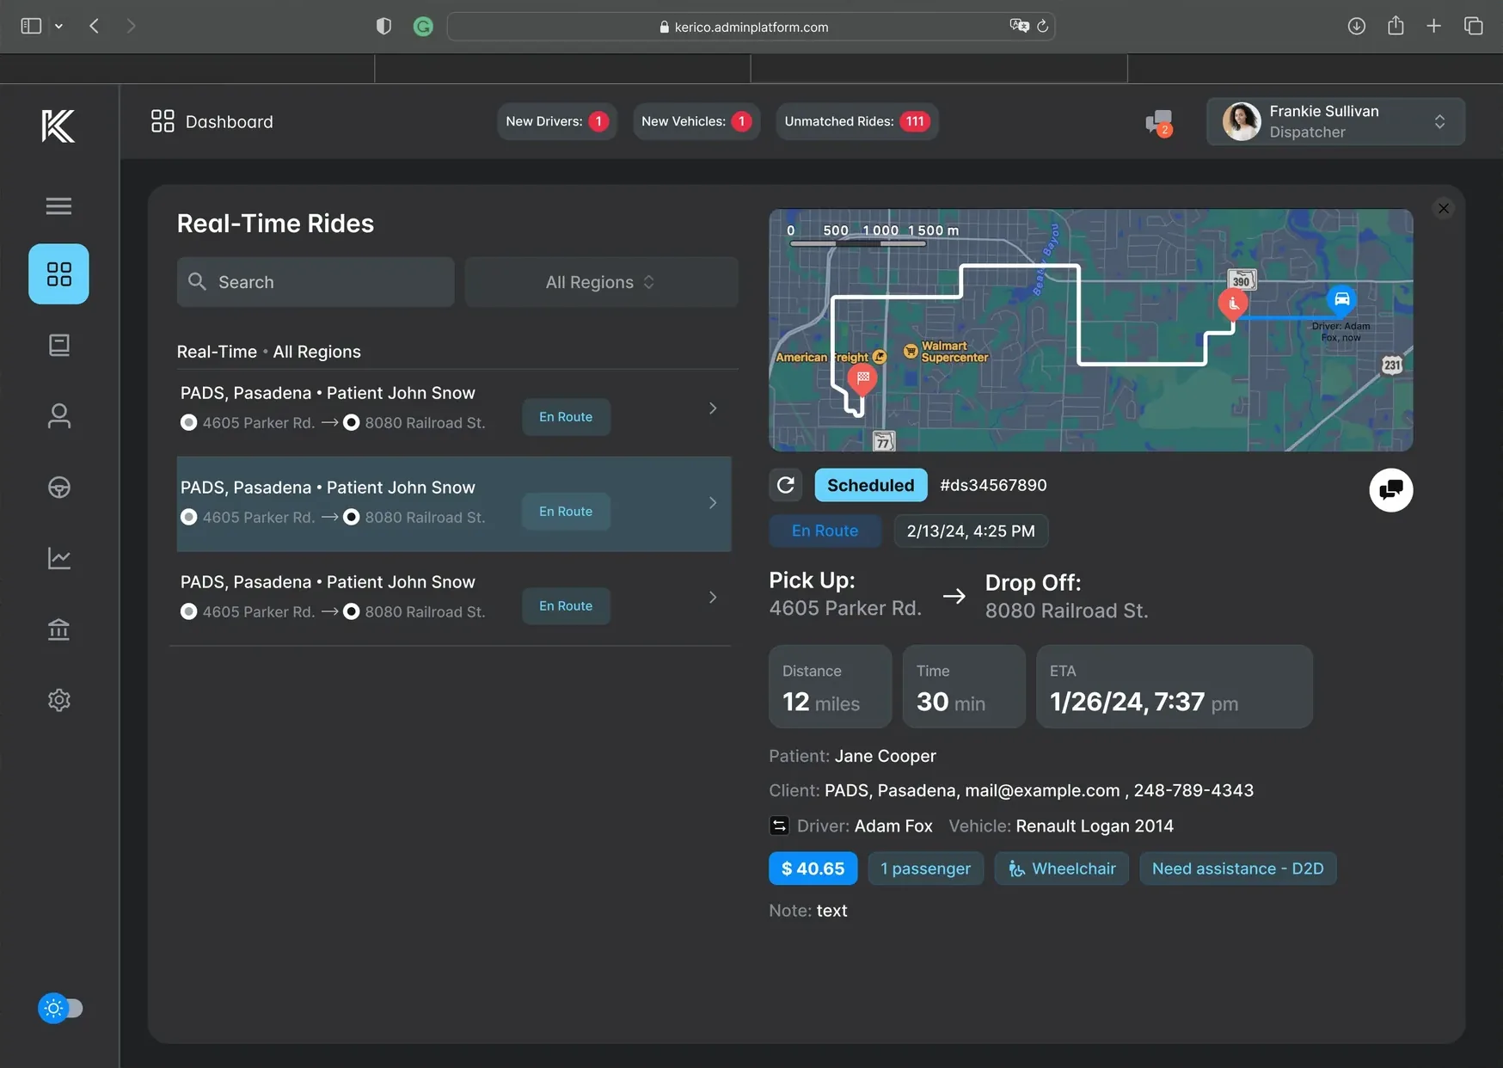Click Patient: Jane Cooper text
Image resolution: width=1503 pixels, height=1068 pixels.
pos(852,756)
